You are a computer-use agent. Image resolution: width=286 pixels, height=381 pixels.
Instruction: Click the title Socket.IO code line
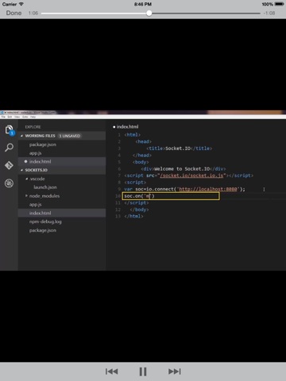click(x=180, y=148)
